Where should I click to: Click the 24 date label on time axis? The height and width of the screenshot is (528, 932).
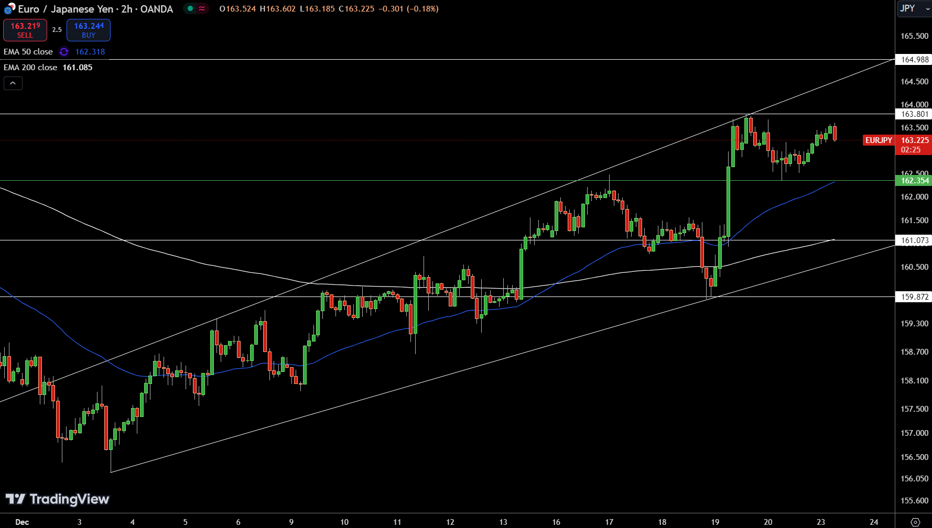874,522
